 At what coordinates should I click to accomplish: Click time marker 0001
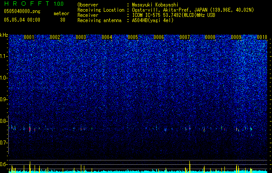coord(29,37)
